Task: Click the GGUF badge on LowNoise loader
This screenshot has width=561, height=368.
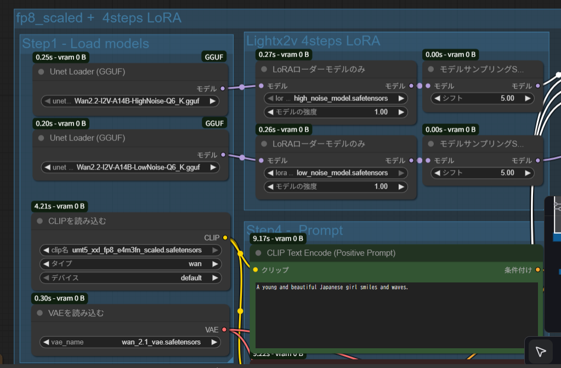Action: (x=214, y=123)
